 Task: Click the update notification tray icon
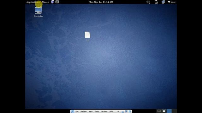pos(156,2)
